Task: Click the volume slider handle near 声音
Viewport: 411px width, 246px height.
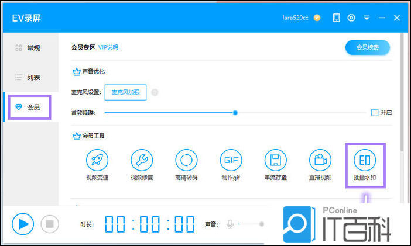Action: [261, 224]
